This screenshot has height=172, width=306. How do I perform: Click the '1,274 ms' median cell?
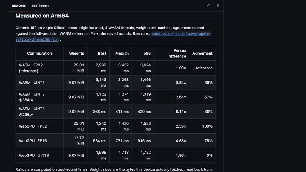click(x=121, y=97)
